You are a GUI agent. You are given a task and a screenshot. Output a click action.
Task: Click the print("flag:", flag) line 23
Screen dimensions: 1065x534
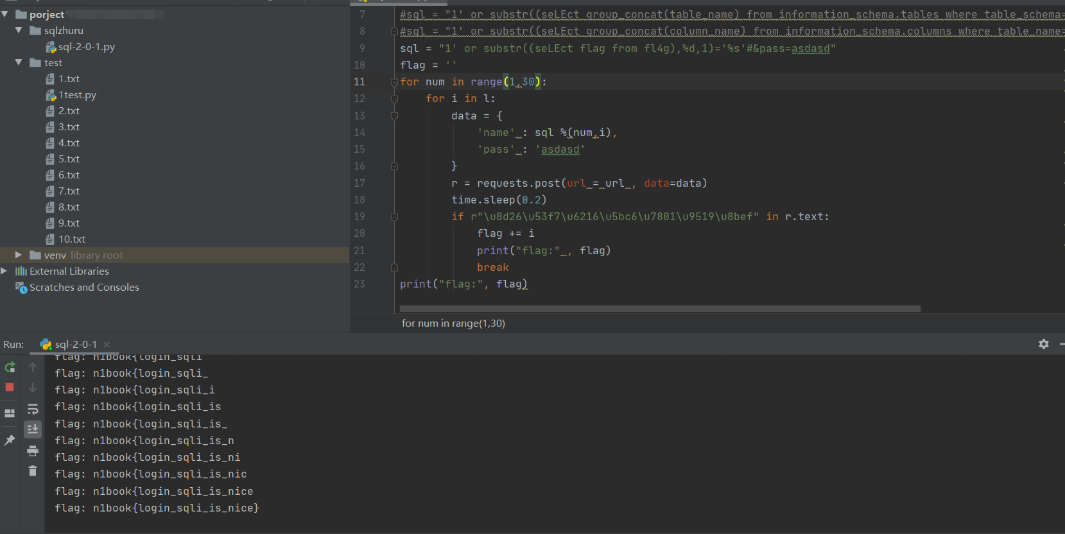[x=463, y=284]
